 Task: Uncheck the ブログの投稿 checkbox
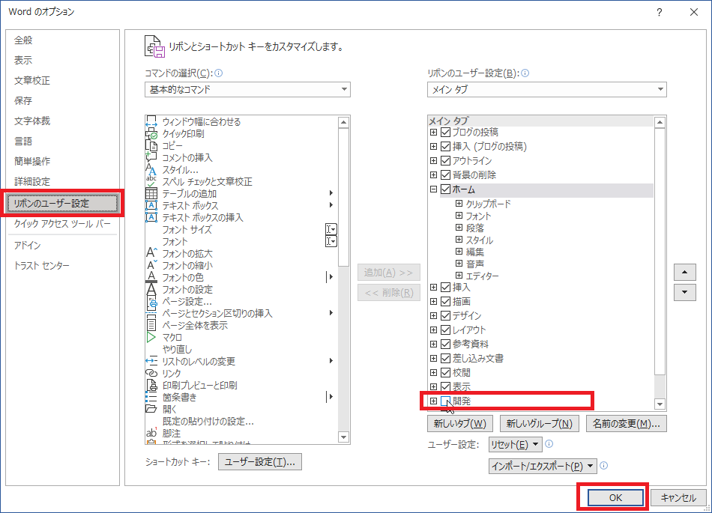445,132
